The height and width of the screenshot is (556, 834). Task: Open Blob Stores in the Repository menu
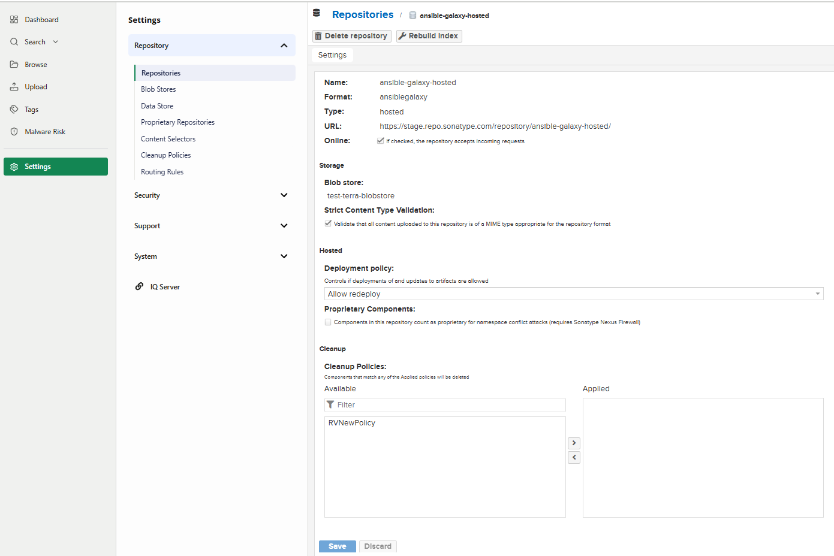(158, 89)
